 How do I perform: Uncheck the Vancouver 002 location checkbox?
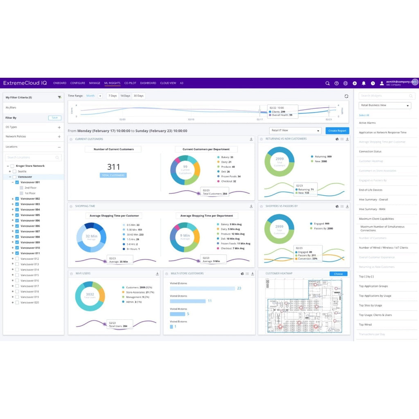tap(17, 198)
